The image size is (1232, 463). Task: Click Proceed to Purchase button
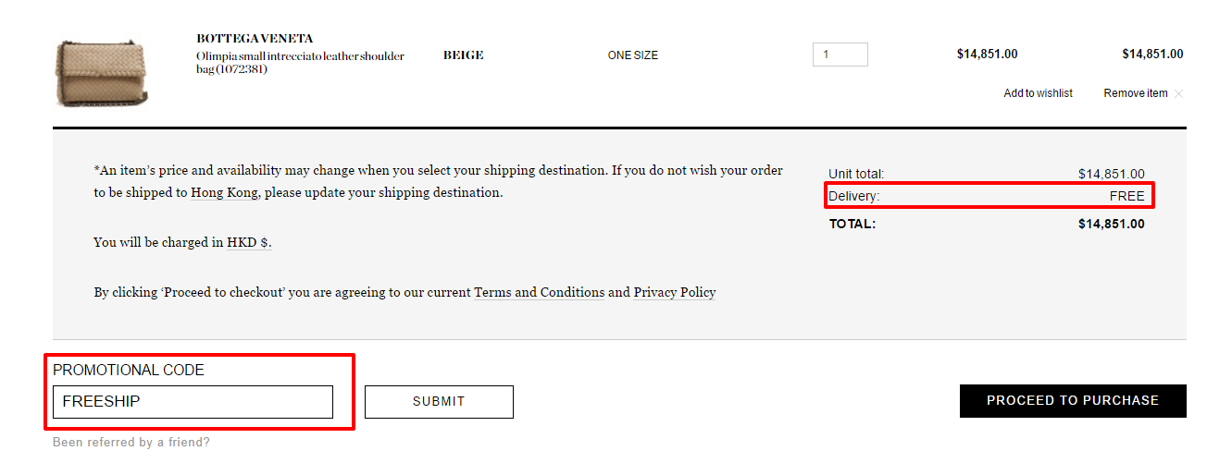pos(1073,401)
